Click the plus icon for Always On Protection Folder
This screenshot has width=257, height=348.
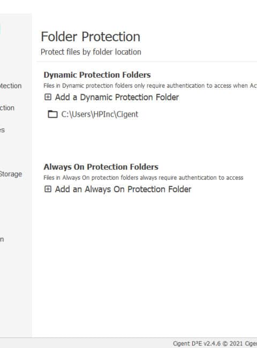[48, 189]
